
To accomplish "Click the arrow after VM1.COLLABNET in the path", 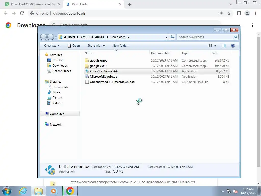I will pos(107,37).
